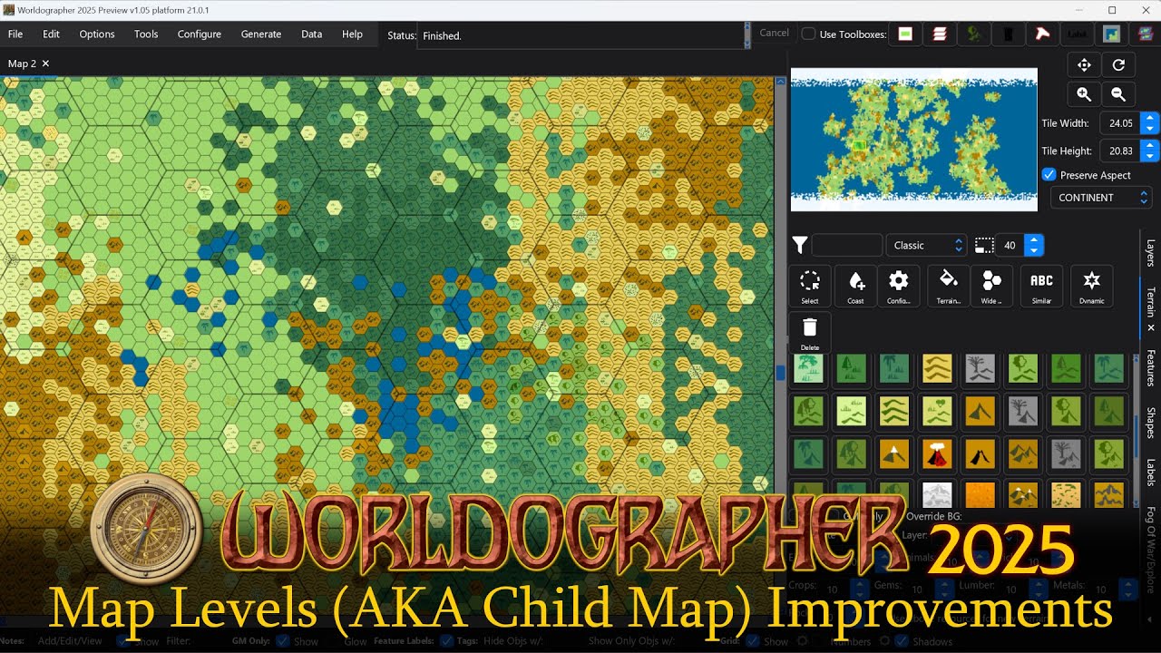The image size is (1161, 653).
Task: Open the Tools menu
Action: click(x=146, y=34)
